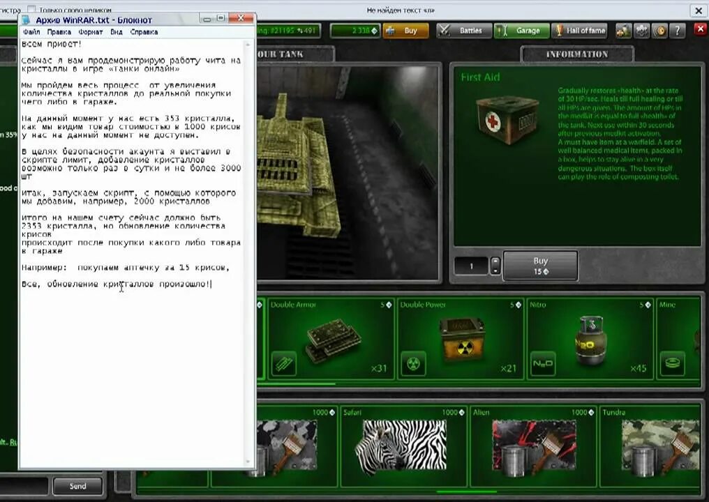Click the Notepad vertical scrollbar
The width and height of the screenshot is (709, 502).
[x=247, y=253]
